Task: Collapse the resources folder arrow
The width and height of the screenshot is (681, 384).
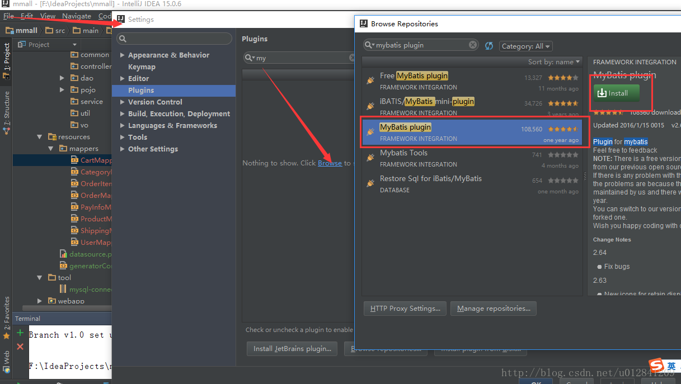Action: click(x=40, y=137)
